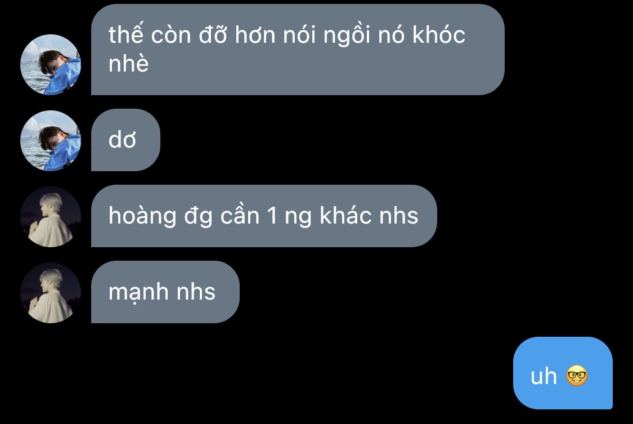The width and height of the screenshot is (633, 424).
Task: Click the word "khóc" in first message
Action: click(x=439, y=35)
